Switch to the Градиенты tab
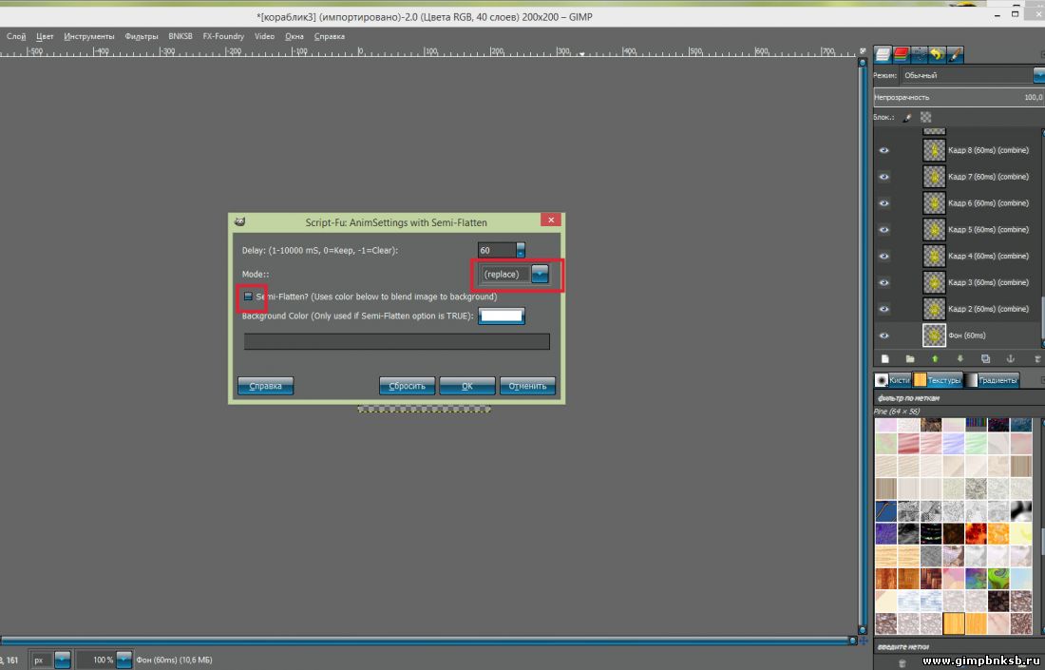 coord(993,380)
